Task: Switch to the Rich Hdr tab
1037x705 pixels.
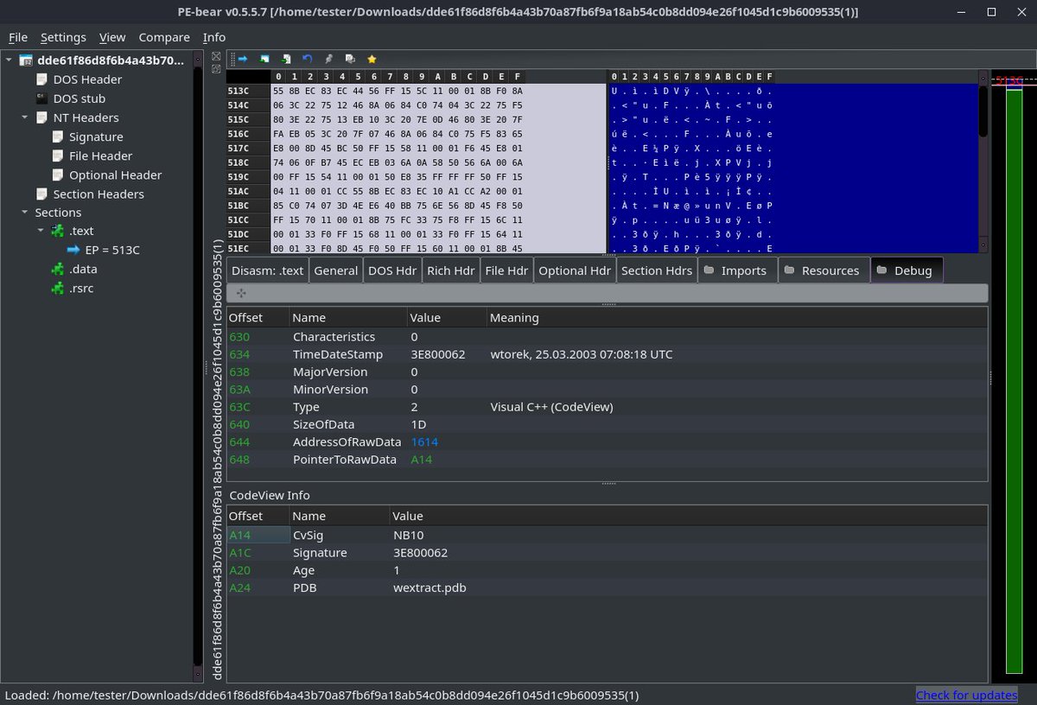Action: tap(451, 270)
